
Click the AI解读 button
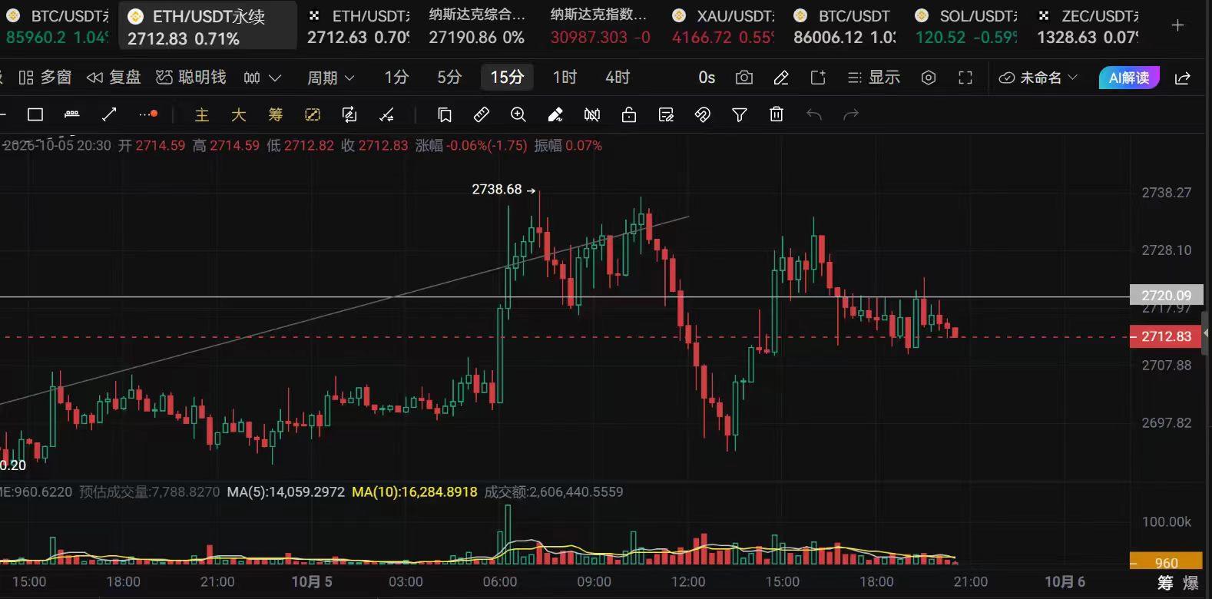[x=1129, y=78]
